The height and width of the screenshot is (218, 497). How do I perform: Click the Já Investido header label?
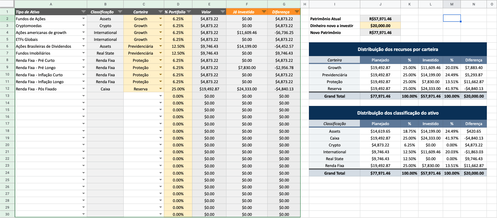pos(244,12)
